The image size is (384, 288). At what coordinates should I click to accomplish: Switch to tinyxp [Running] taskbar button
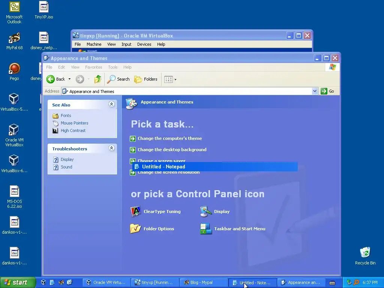coord(154,283)
